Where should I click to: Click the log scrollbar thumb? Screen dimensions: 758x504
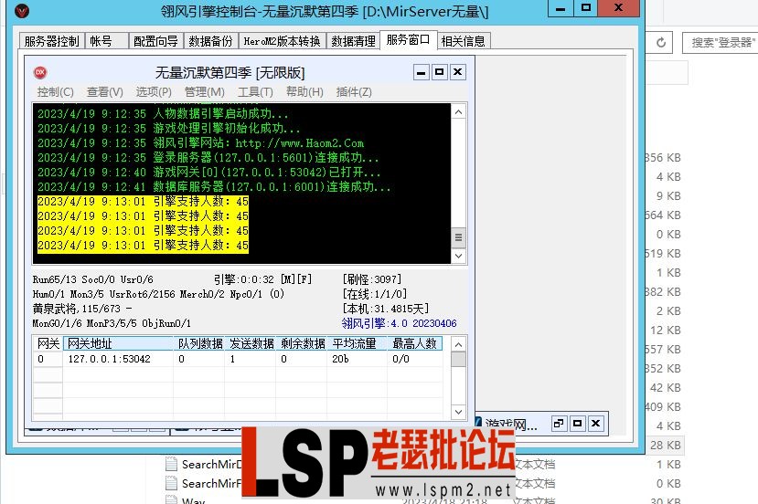pos(459,237)
